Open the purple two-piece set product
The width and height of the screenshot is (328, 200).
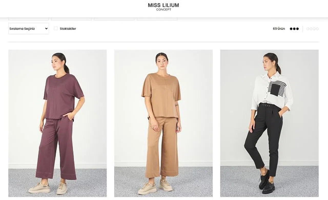point(58,123)
